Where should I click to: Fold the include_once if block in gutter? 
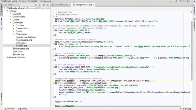(54, 67)
